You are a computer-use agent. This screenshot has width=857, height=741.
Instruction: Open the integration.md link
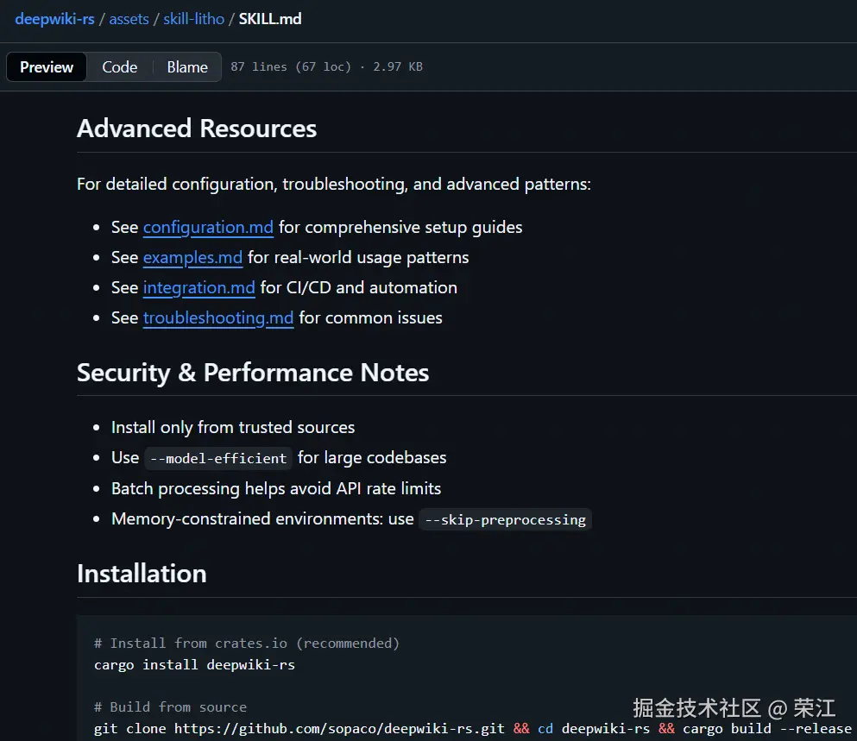click(198, 288)
